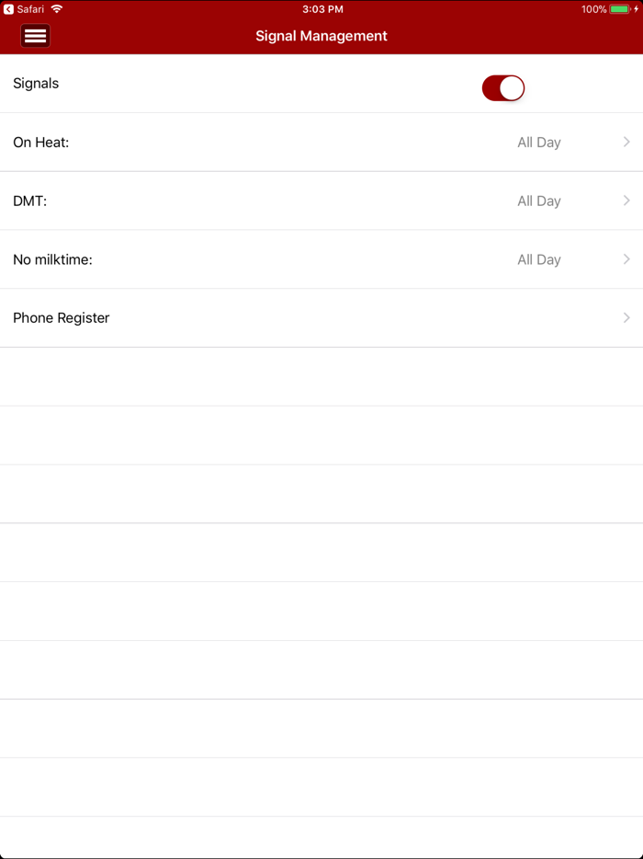Tap the 3:03 PM clock

pyautogui.click(x=322, y=9)
